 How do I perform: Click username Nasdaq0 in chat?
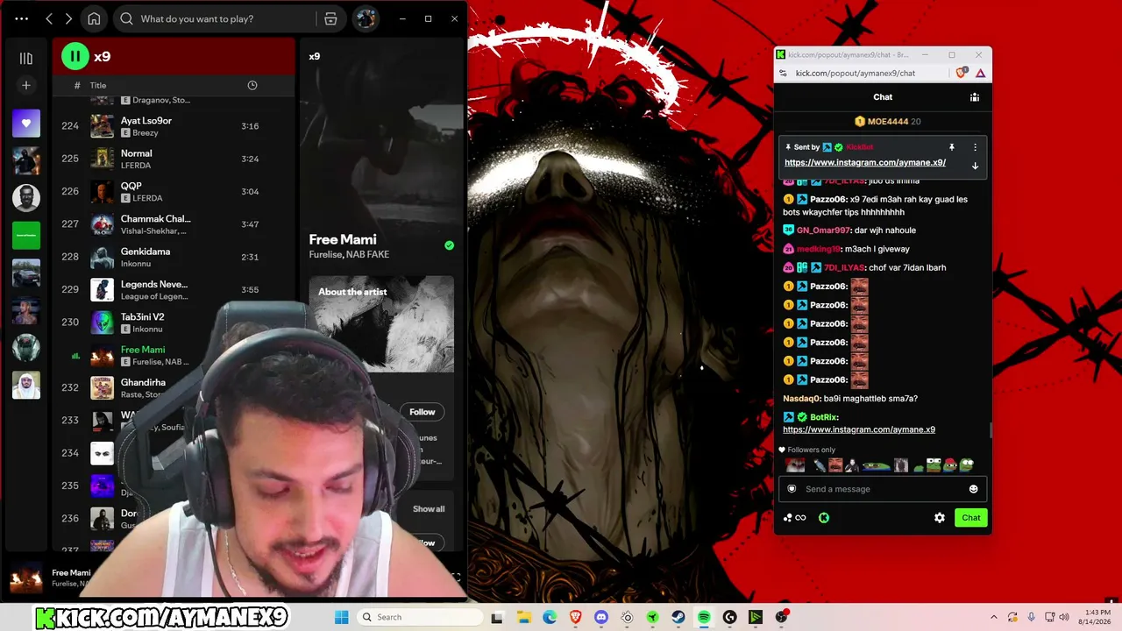pos(802,399)
